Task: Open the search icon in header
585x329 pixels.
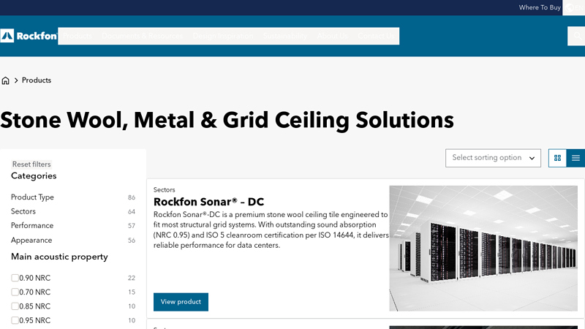Action: [577, 36]
